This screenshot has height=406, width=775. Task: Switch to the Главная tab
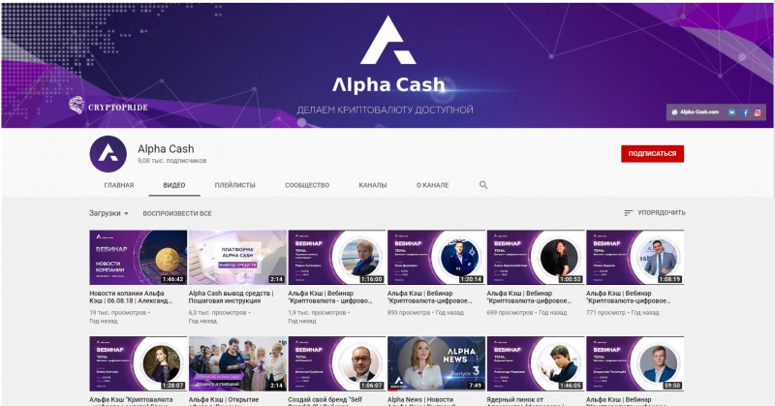[118, 185]
